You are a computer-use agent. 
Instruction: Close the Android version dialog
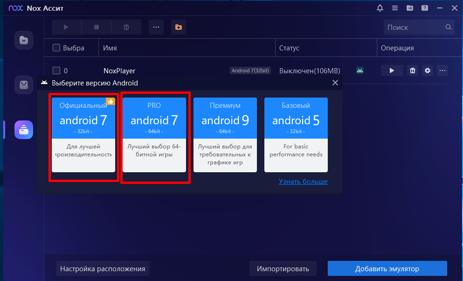[x=335, y=83]
